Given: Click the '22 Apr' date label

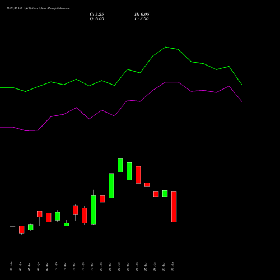Looking at the screenshot, I should [119, 267].
